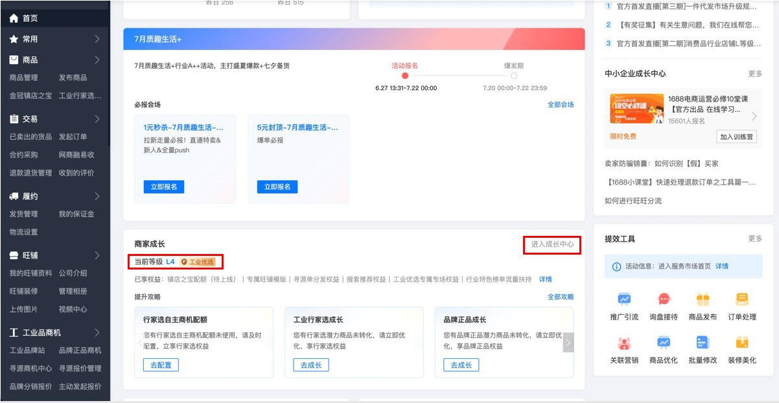Viewport: 779px width, 403px height.
Task: Select the 批量修改 tool icon
Action: pos(703,343)
